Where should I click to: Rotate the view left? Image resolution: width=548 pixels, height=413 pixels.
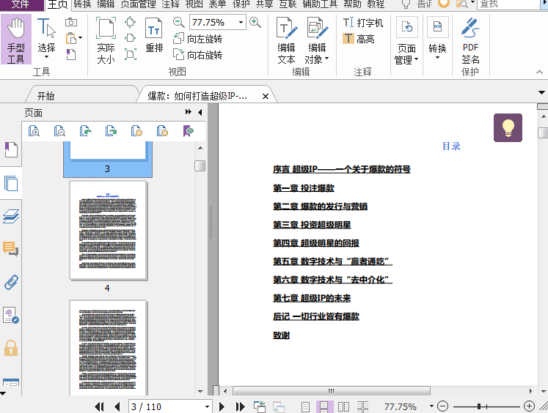pos(198,39)
